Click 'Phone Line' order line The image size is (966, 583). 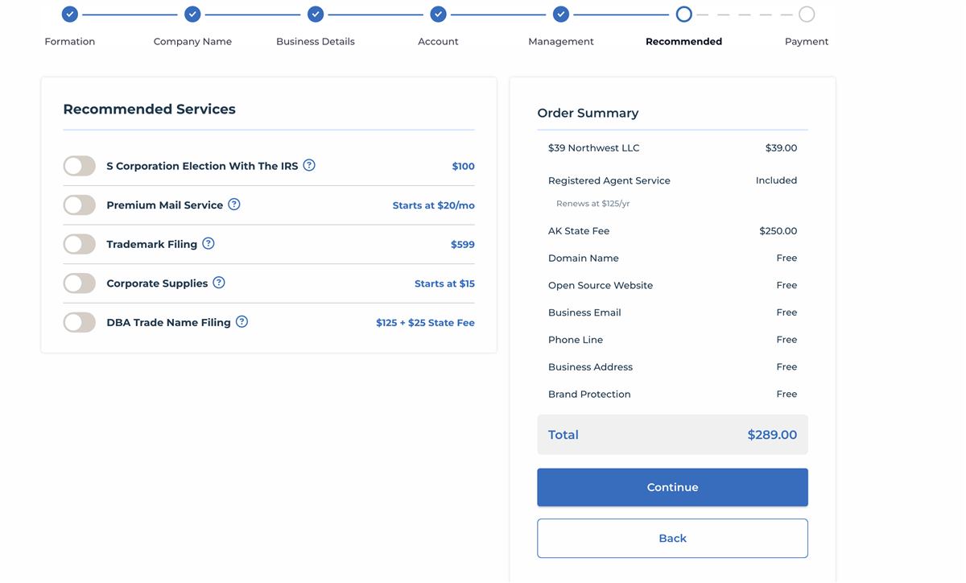click(x=576, y=340)
